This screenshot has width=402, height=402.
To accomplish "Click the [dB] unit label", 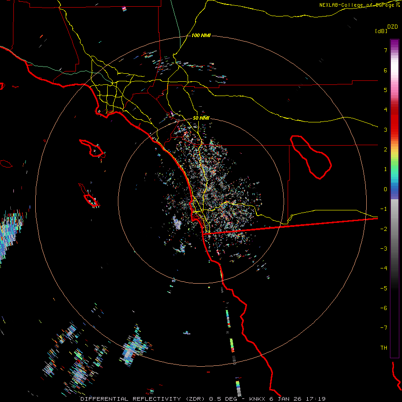I will pos(381,31).
